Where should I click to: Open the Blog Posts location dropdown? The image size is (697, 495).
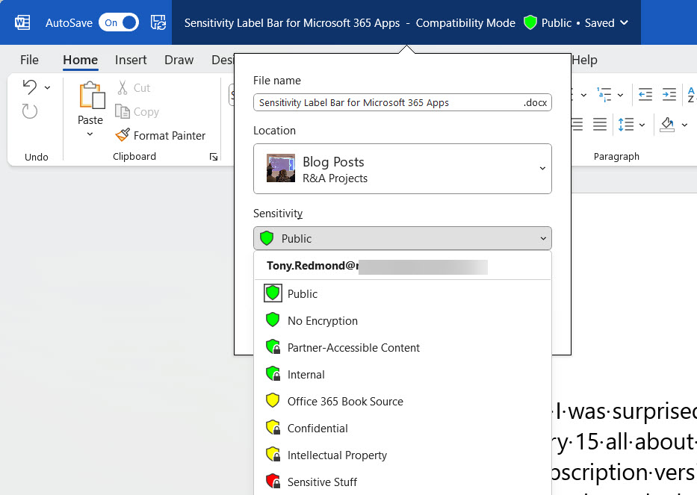pyautogui.click(x=402, y=169)
